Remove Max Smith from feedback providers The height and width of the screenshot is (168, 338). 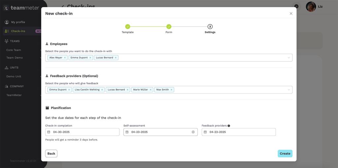tap(171, 90)
